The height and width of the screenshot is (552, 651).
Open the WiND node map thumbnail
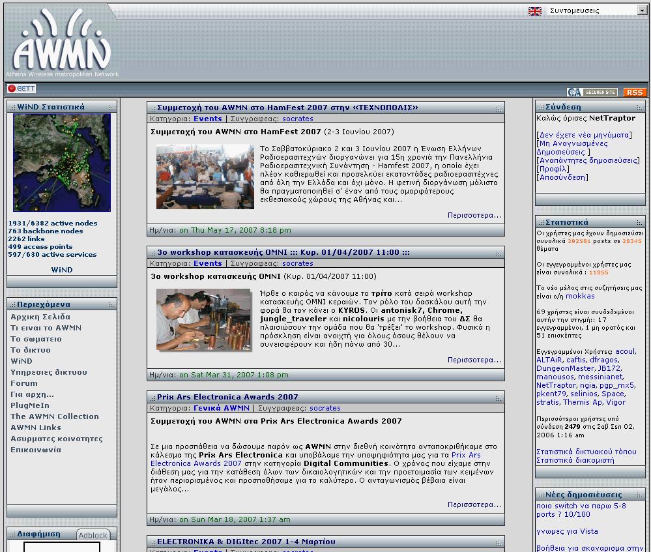click(62, 163)
